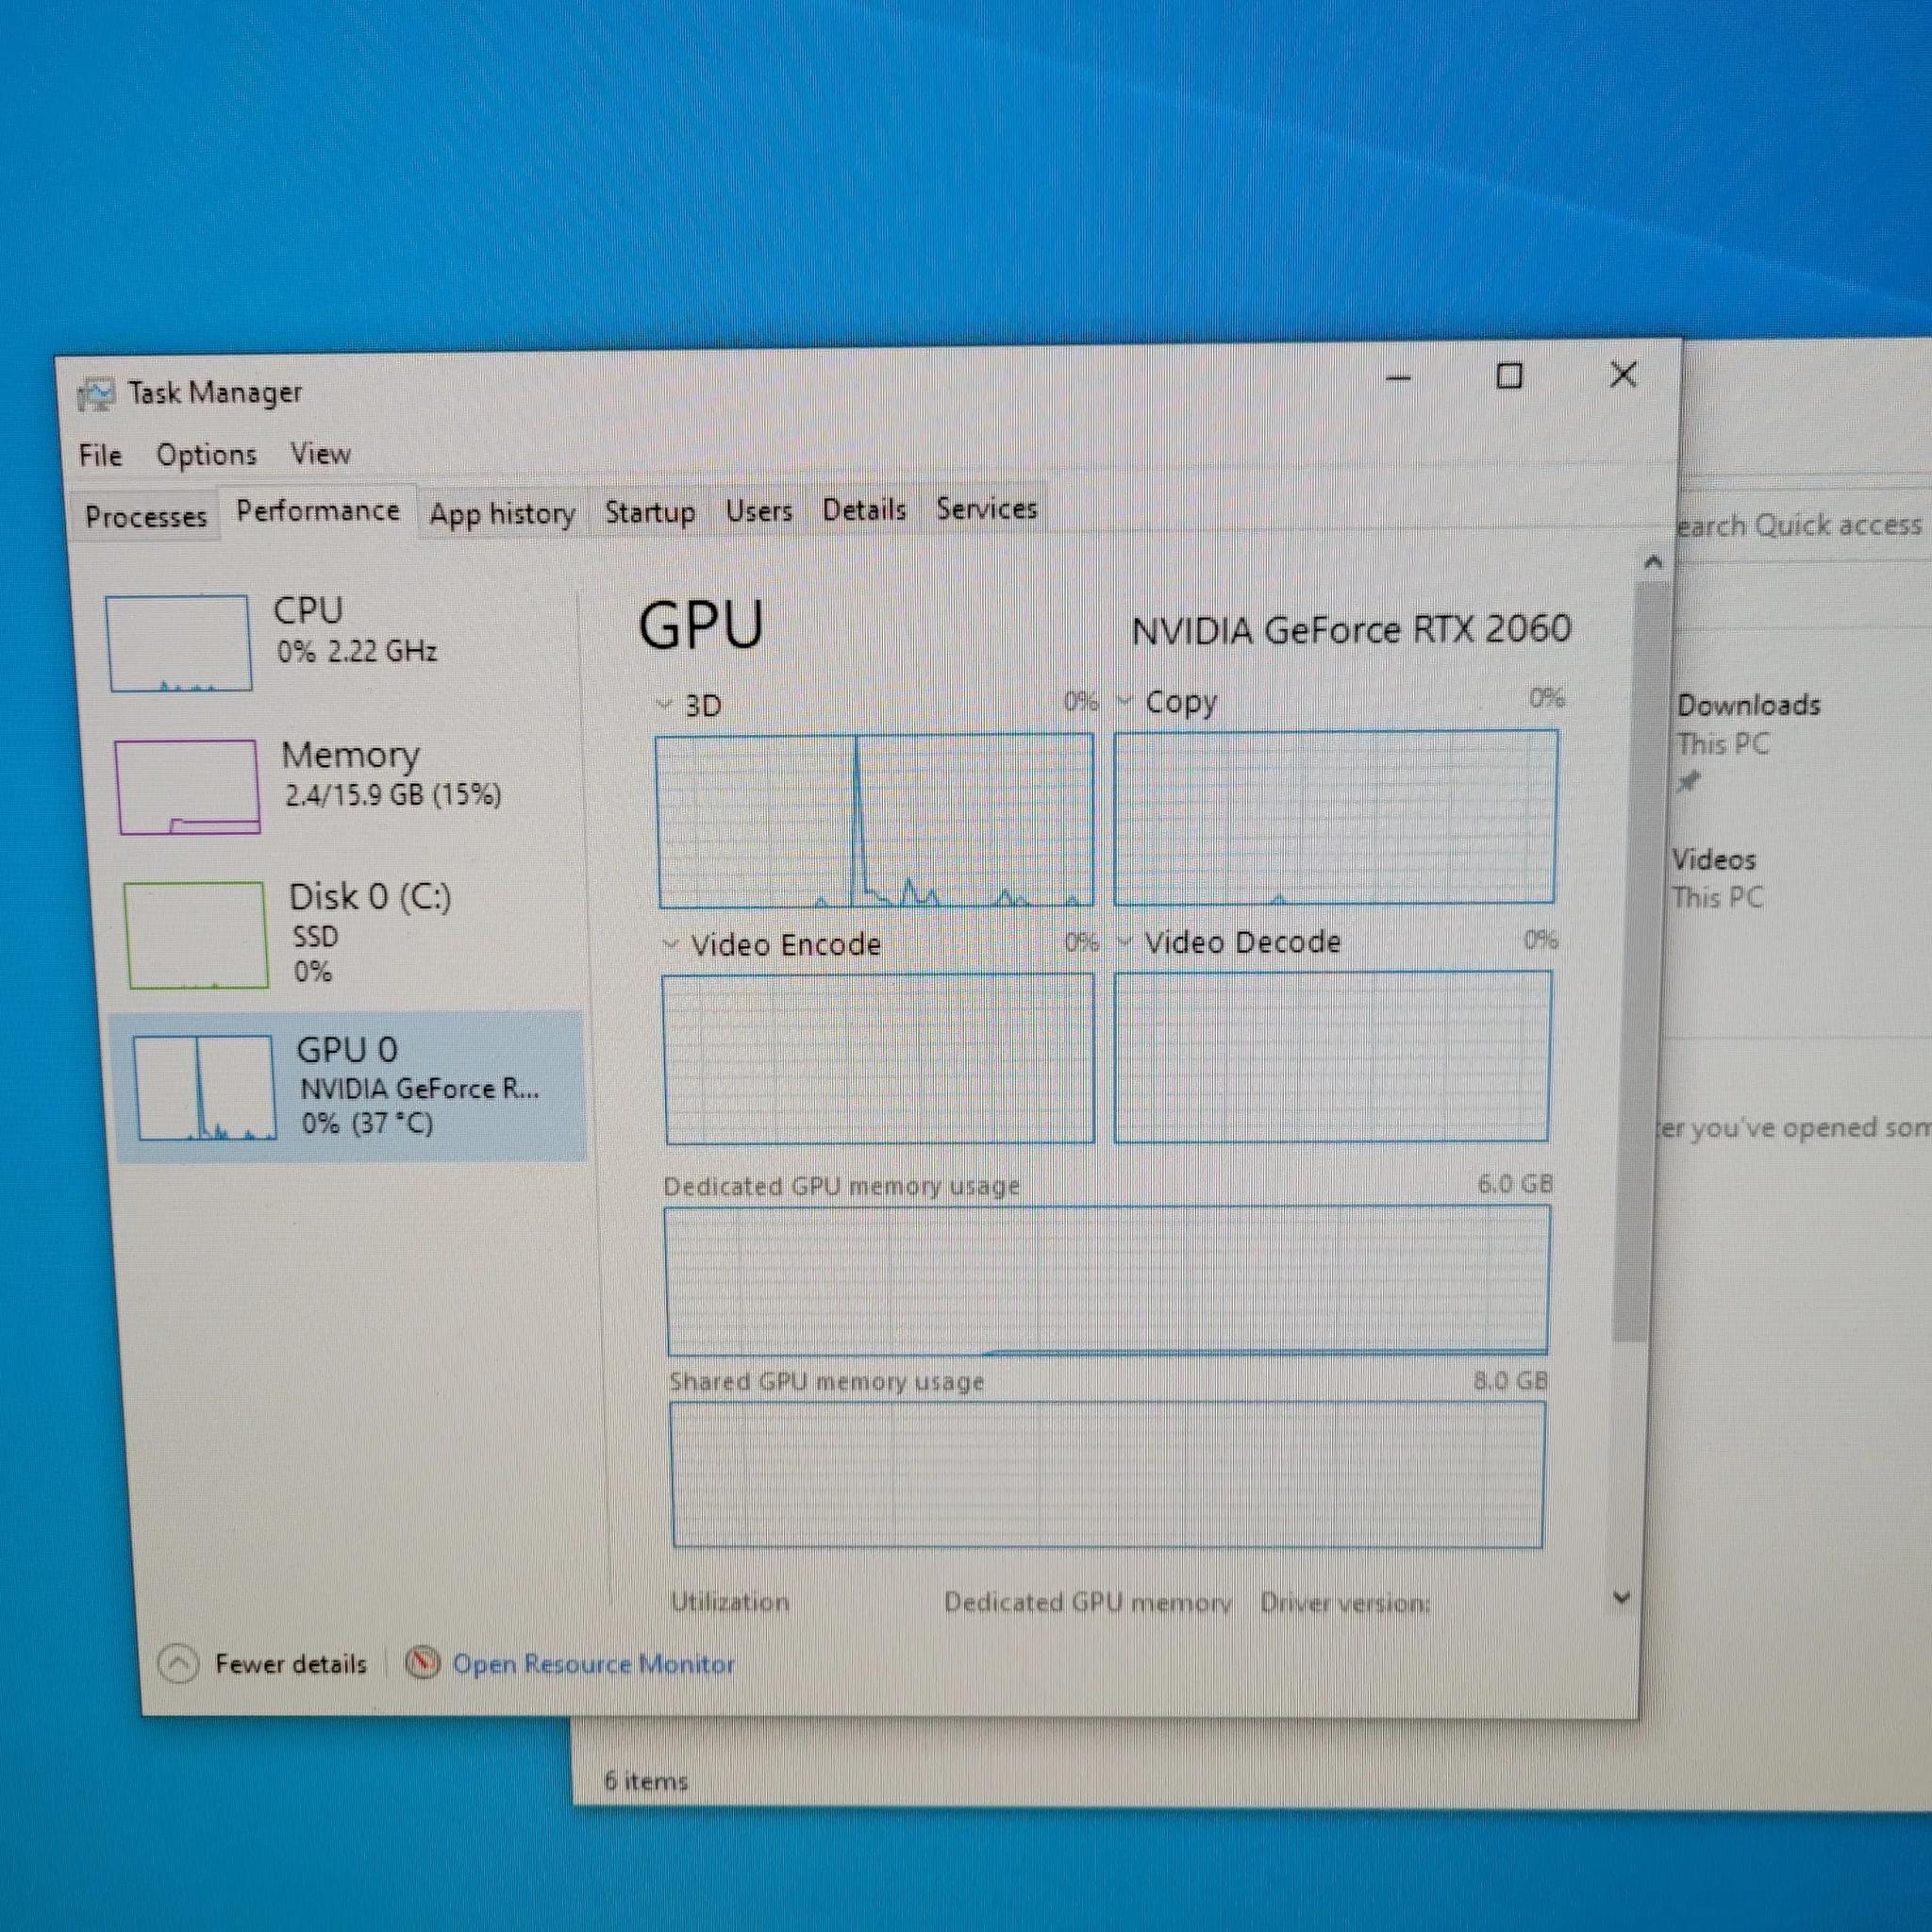Click the Task Manager title bar icon

pos(96,395)
